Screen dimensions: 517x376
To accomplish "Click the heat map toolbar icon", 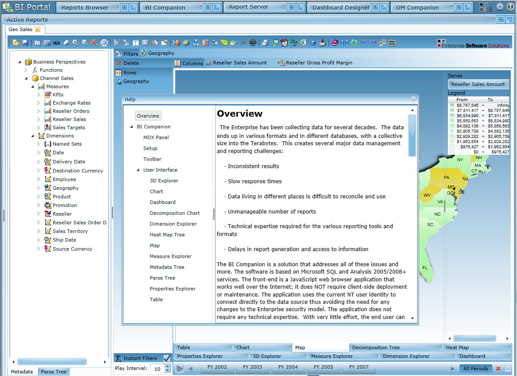I will coord(205,43).
